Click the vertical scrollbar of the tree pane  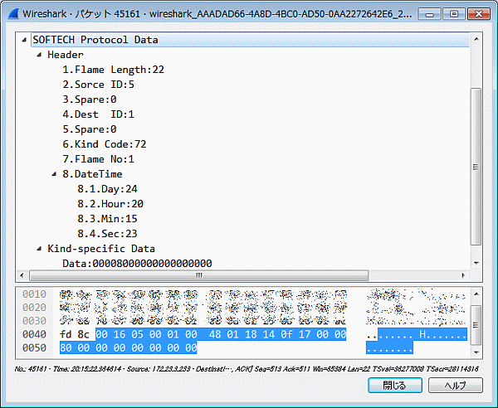(476, 166)
